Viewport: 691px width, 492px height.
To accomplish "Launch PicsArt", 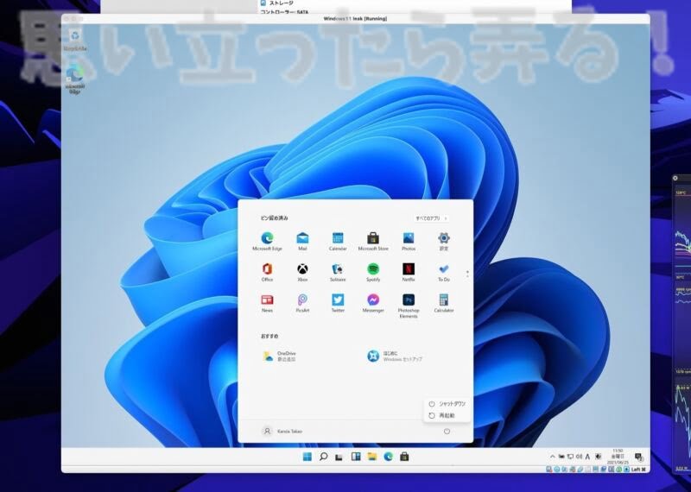I will coord(302,303).
